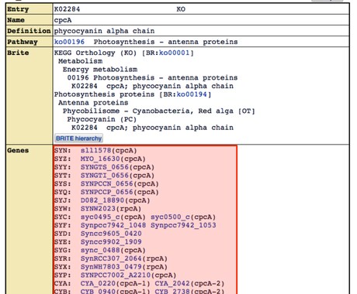The height and width of the screenshot is (294, 357).
Task: Click the Phycobilisome - Cyanobacteria, Red alga line
Action: pos(159,111)
